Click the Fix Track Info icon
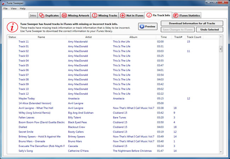 tap(149, 15)
